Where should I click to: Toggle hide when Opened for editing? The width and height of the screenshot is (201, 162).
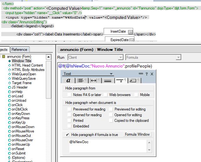[111, 115]
